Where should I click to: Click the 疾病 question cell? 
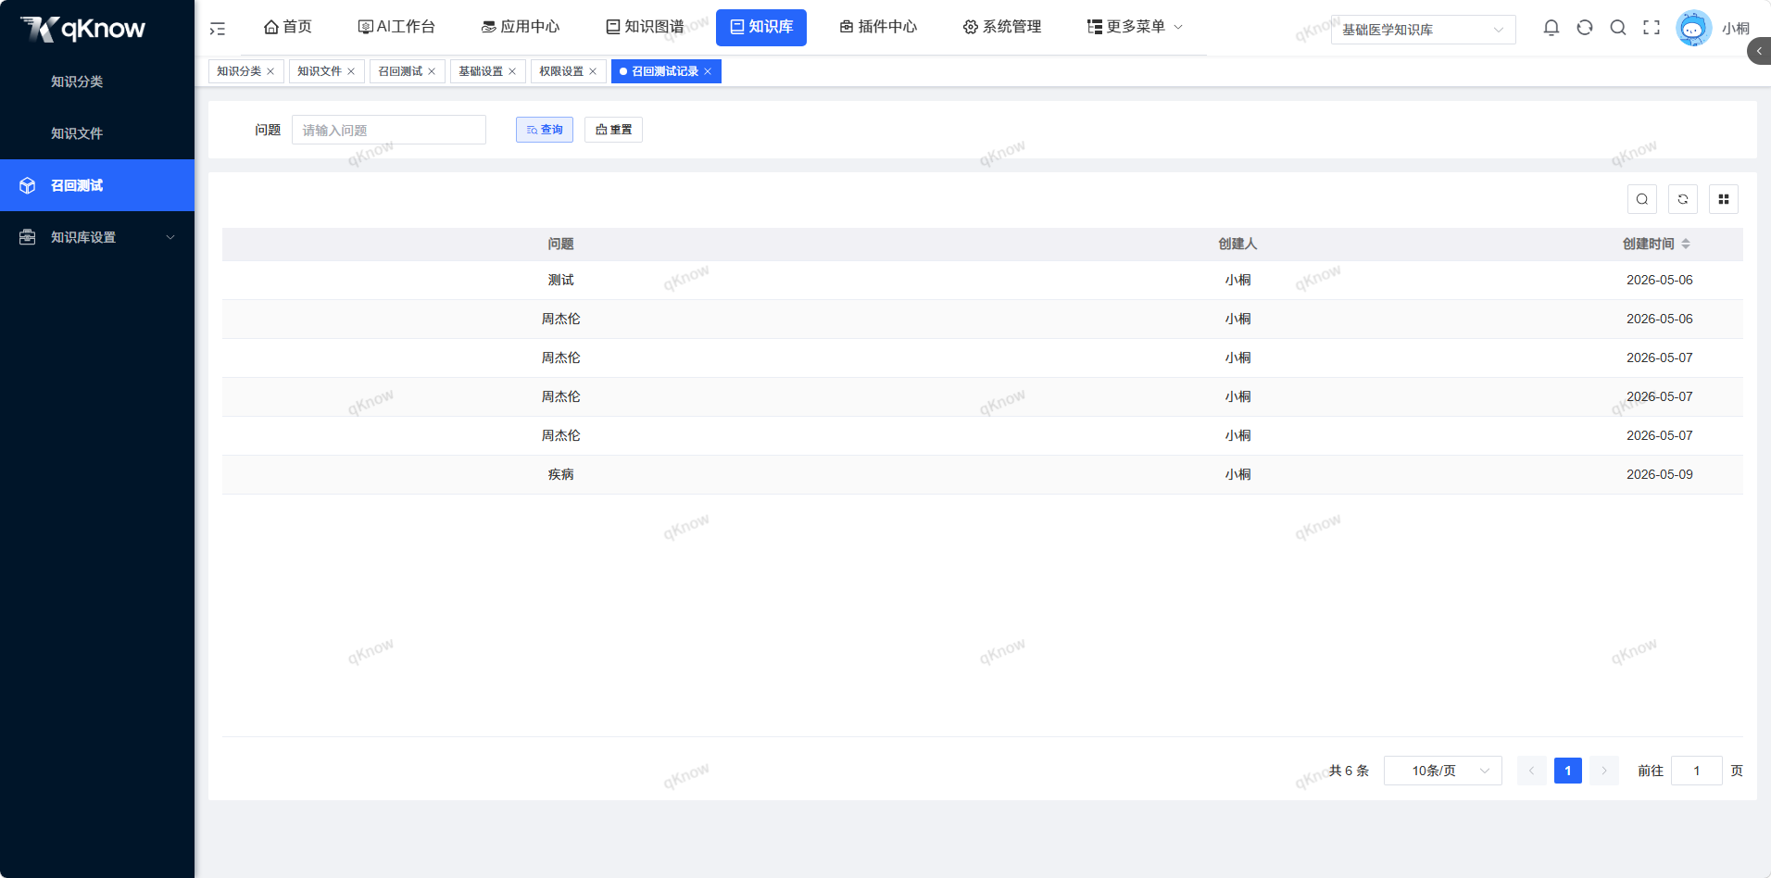click(561, 474)
